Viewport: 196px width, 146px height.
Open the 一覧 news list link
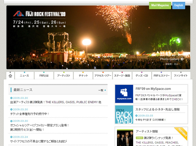(102, 90)
